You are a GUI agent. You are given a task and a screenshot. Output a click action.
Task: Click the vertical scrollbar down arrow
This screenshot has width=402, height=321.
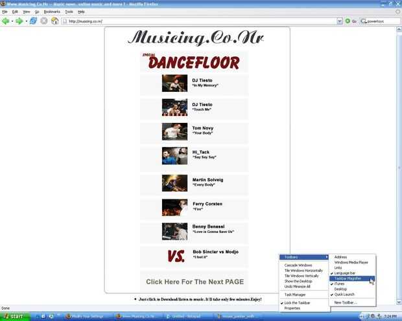(x=399, y=302)
